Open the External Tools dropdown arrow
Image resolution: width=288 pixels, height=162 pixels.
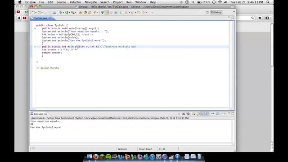[x=76, y=13]
